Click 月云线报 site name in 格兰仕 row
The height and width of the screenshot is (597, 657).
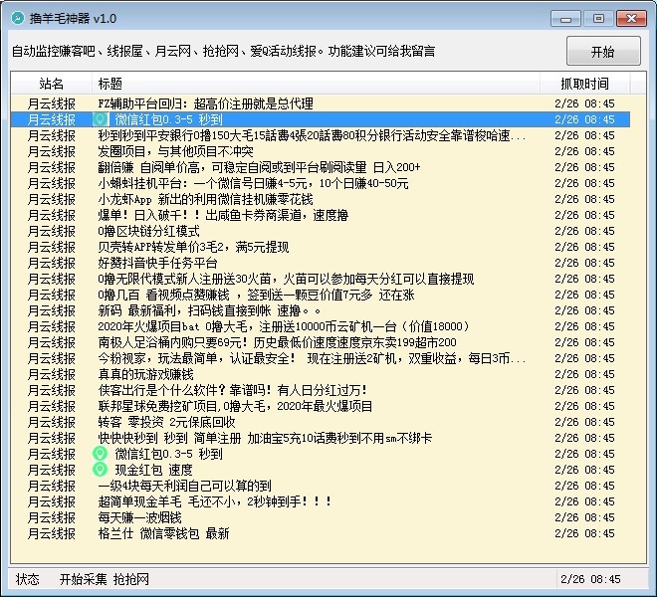[52, 533]
